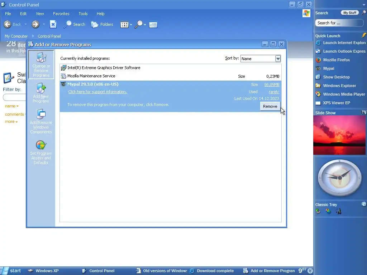Click the Search for input field
Screen dimensions: 367x275
click(339, 23)
